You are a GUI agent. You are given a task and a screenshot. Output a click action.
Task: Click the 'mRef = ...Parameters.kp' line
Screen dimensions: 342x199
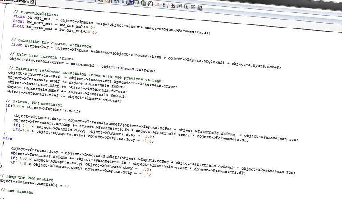tap(93, 80)
